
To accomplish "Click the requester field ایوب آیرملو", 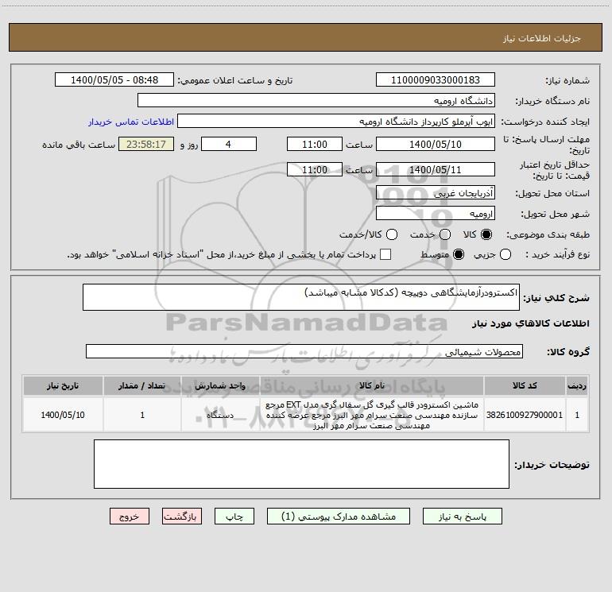I will tap(336, 122).
